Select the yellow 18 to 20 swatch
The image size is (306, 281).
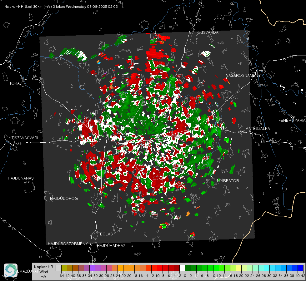click(239, 268)
